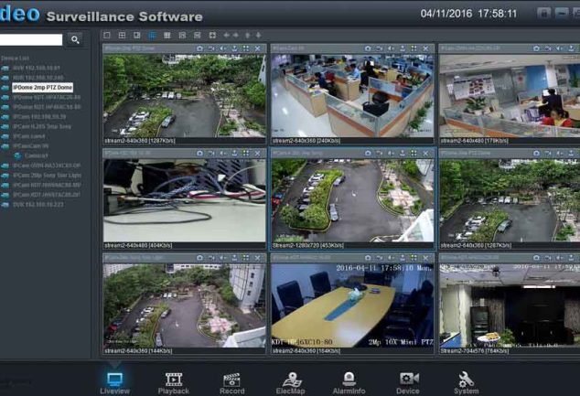The height and width of the screenshot is (396, 580).
Task: Switch to the four-split layout icon
Action: click(x=122, y=35)
